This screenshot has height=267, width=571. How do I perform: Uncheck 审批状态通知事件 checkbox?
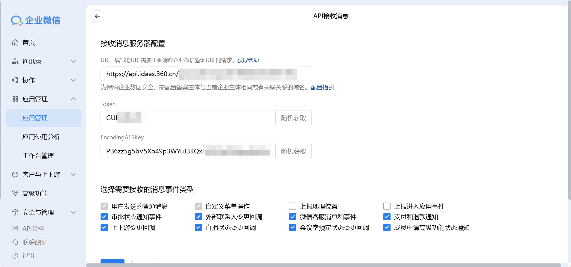[104, 217]
